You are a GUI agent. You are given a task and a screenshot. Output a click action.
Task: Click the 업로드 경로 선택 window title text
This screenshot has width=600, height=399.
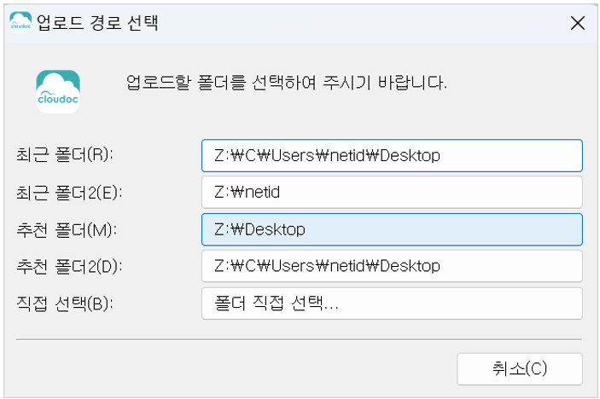[x=97, y=22]
